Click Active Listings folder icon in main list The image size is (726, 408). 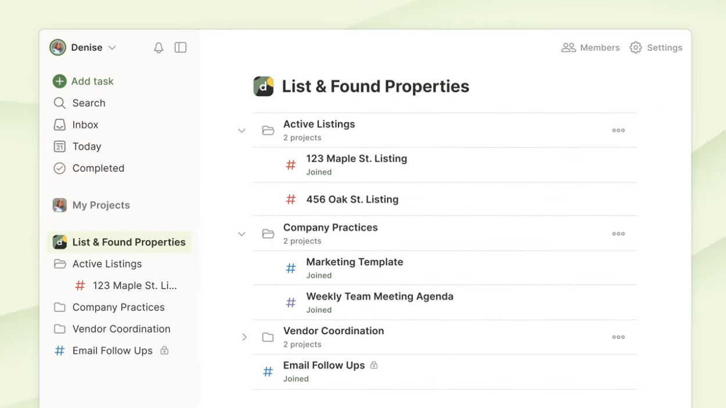click(x=268, y=131)
